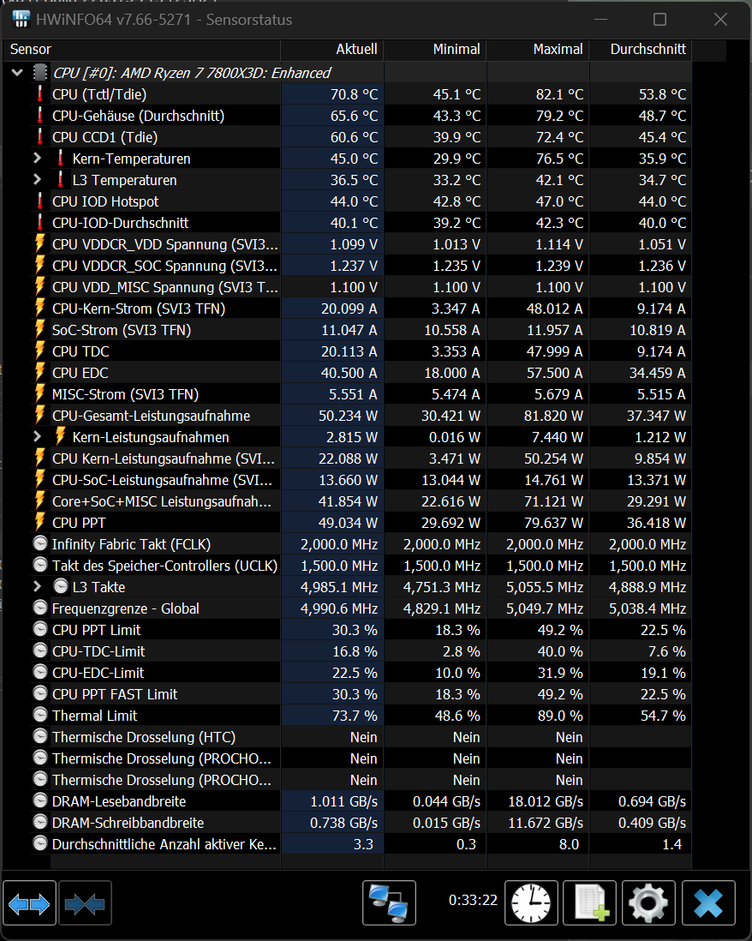Click lightning icon of CPU-Gesamt-Leistungsaufnahme row

pyautogui.click(x=40, y=416)
